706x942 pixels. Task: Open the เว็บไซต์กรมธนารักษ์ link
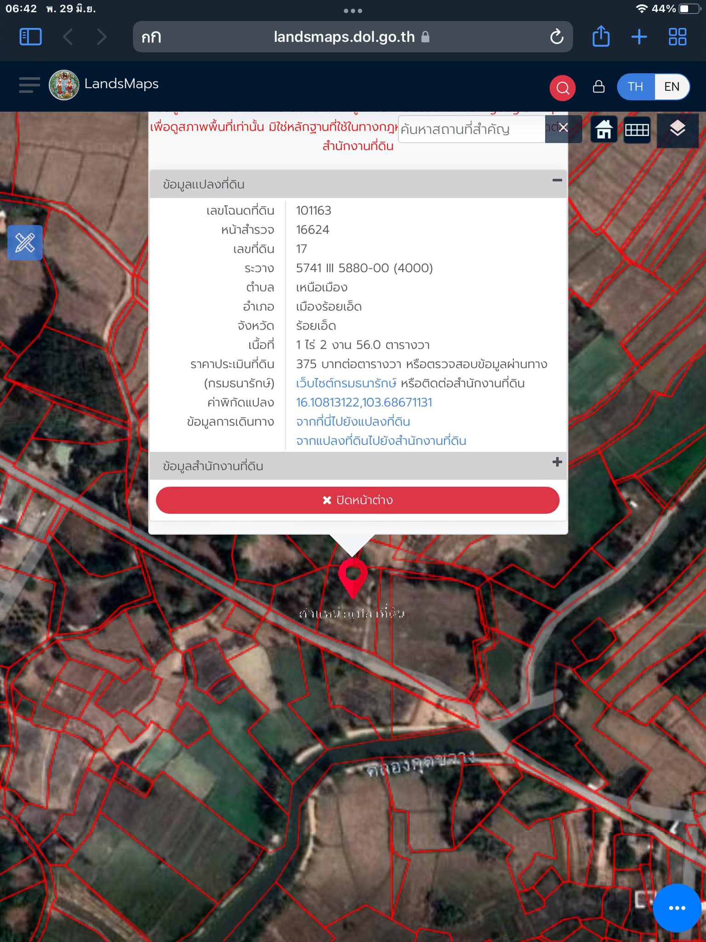[x=346, y=383]
